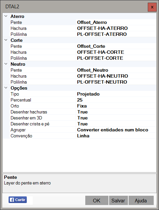Collapse the Opções category chevron
Image resolution: width=159 pixels, height=210 pixels.
[x=6, y=88]
